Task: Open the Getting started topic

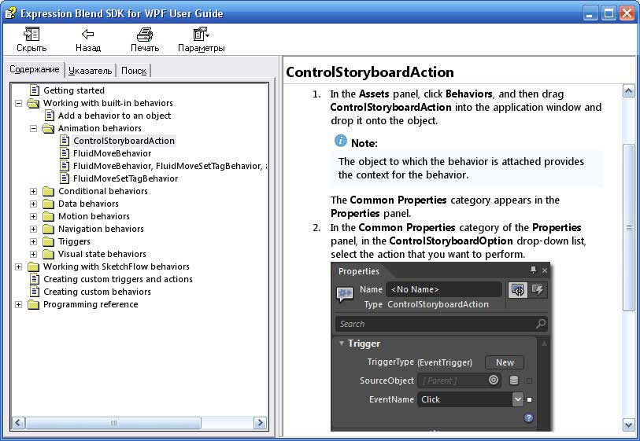Action: [74, 90]
